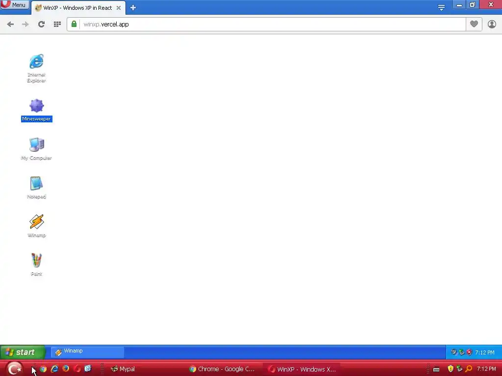Click the green padlock security icon
The height and width of the screenshot is (376, 502).
[74, 24]
